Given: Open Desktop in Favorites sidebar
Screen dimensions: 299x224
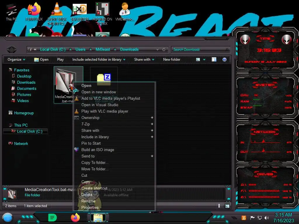Looking at the screenshot, I should 24,76.
